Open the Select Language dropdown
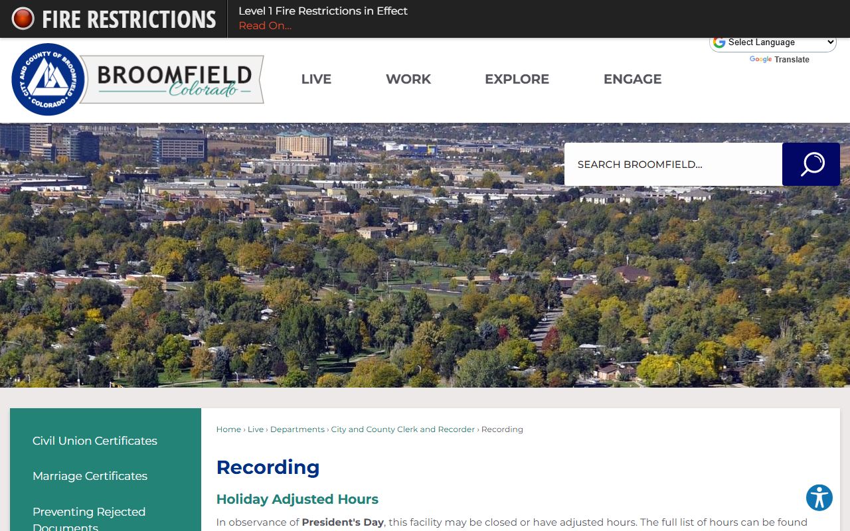850x531 pixels. pyautogui.click(x=774, y=42)
